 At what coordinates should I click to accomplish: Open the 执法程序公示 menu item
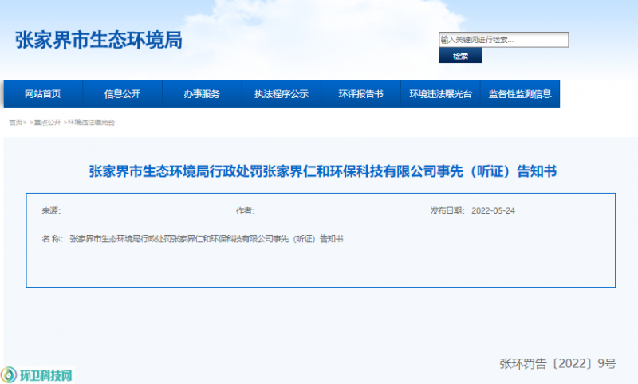[282, 94]
